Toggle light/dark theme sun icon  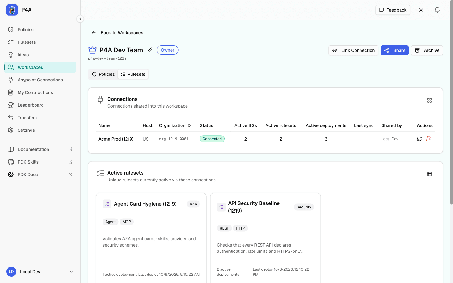[x=421, y=10]
